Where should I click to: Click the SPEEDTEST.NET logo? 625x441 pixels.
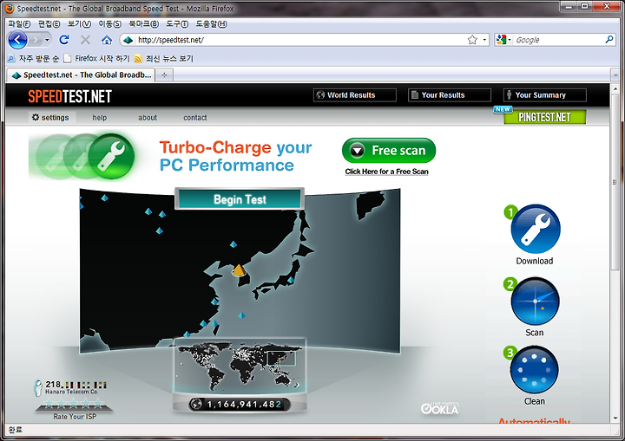pyautogui.click(x=69, y=96)
